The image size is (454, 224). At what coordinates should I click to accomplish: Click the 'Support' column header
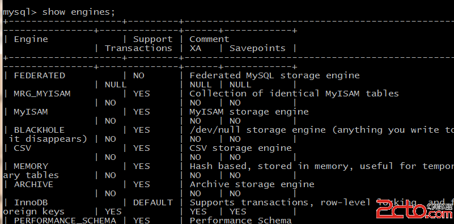pos(152,39)
